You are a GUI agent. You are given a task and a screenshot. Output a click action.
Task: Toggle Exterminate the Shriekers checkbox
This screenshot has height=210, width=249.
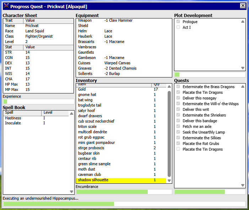tap(178, 115)
